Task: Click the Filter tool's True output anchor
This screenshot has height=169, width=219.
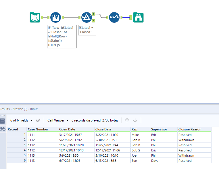Action: point(94,14)
